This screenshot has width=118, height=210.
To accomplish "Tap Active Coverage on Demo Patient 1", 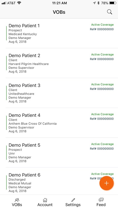I will tap(102, 25).
